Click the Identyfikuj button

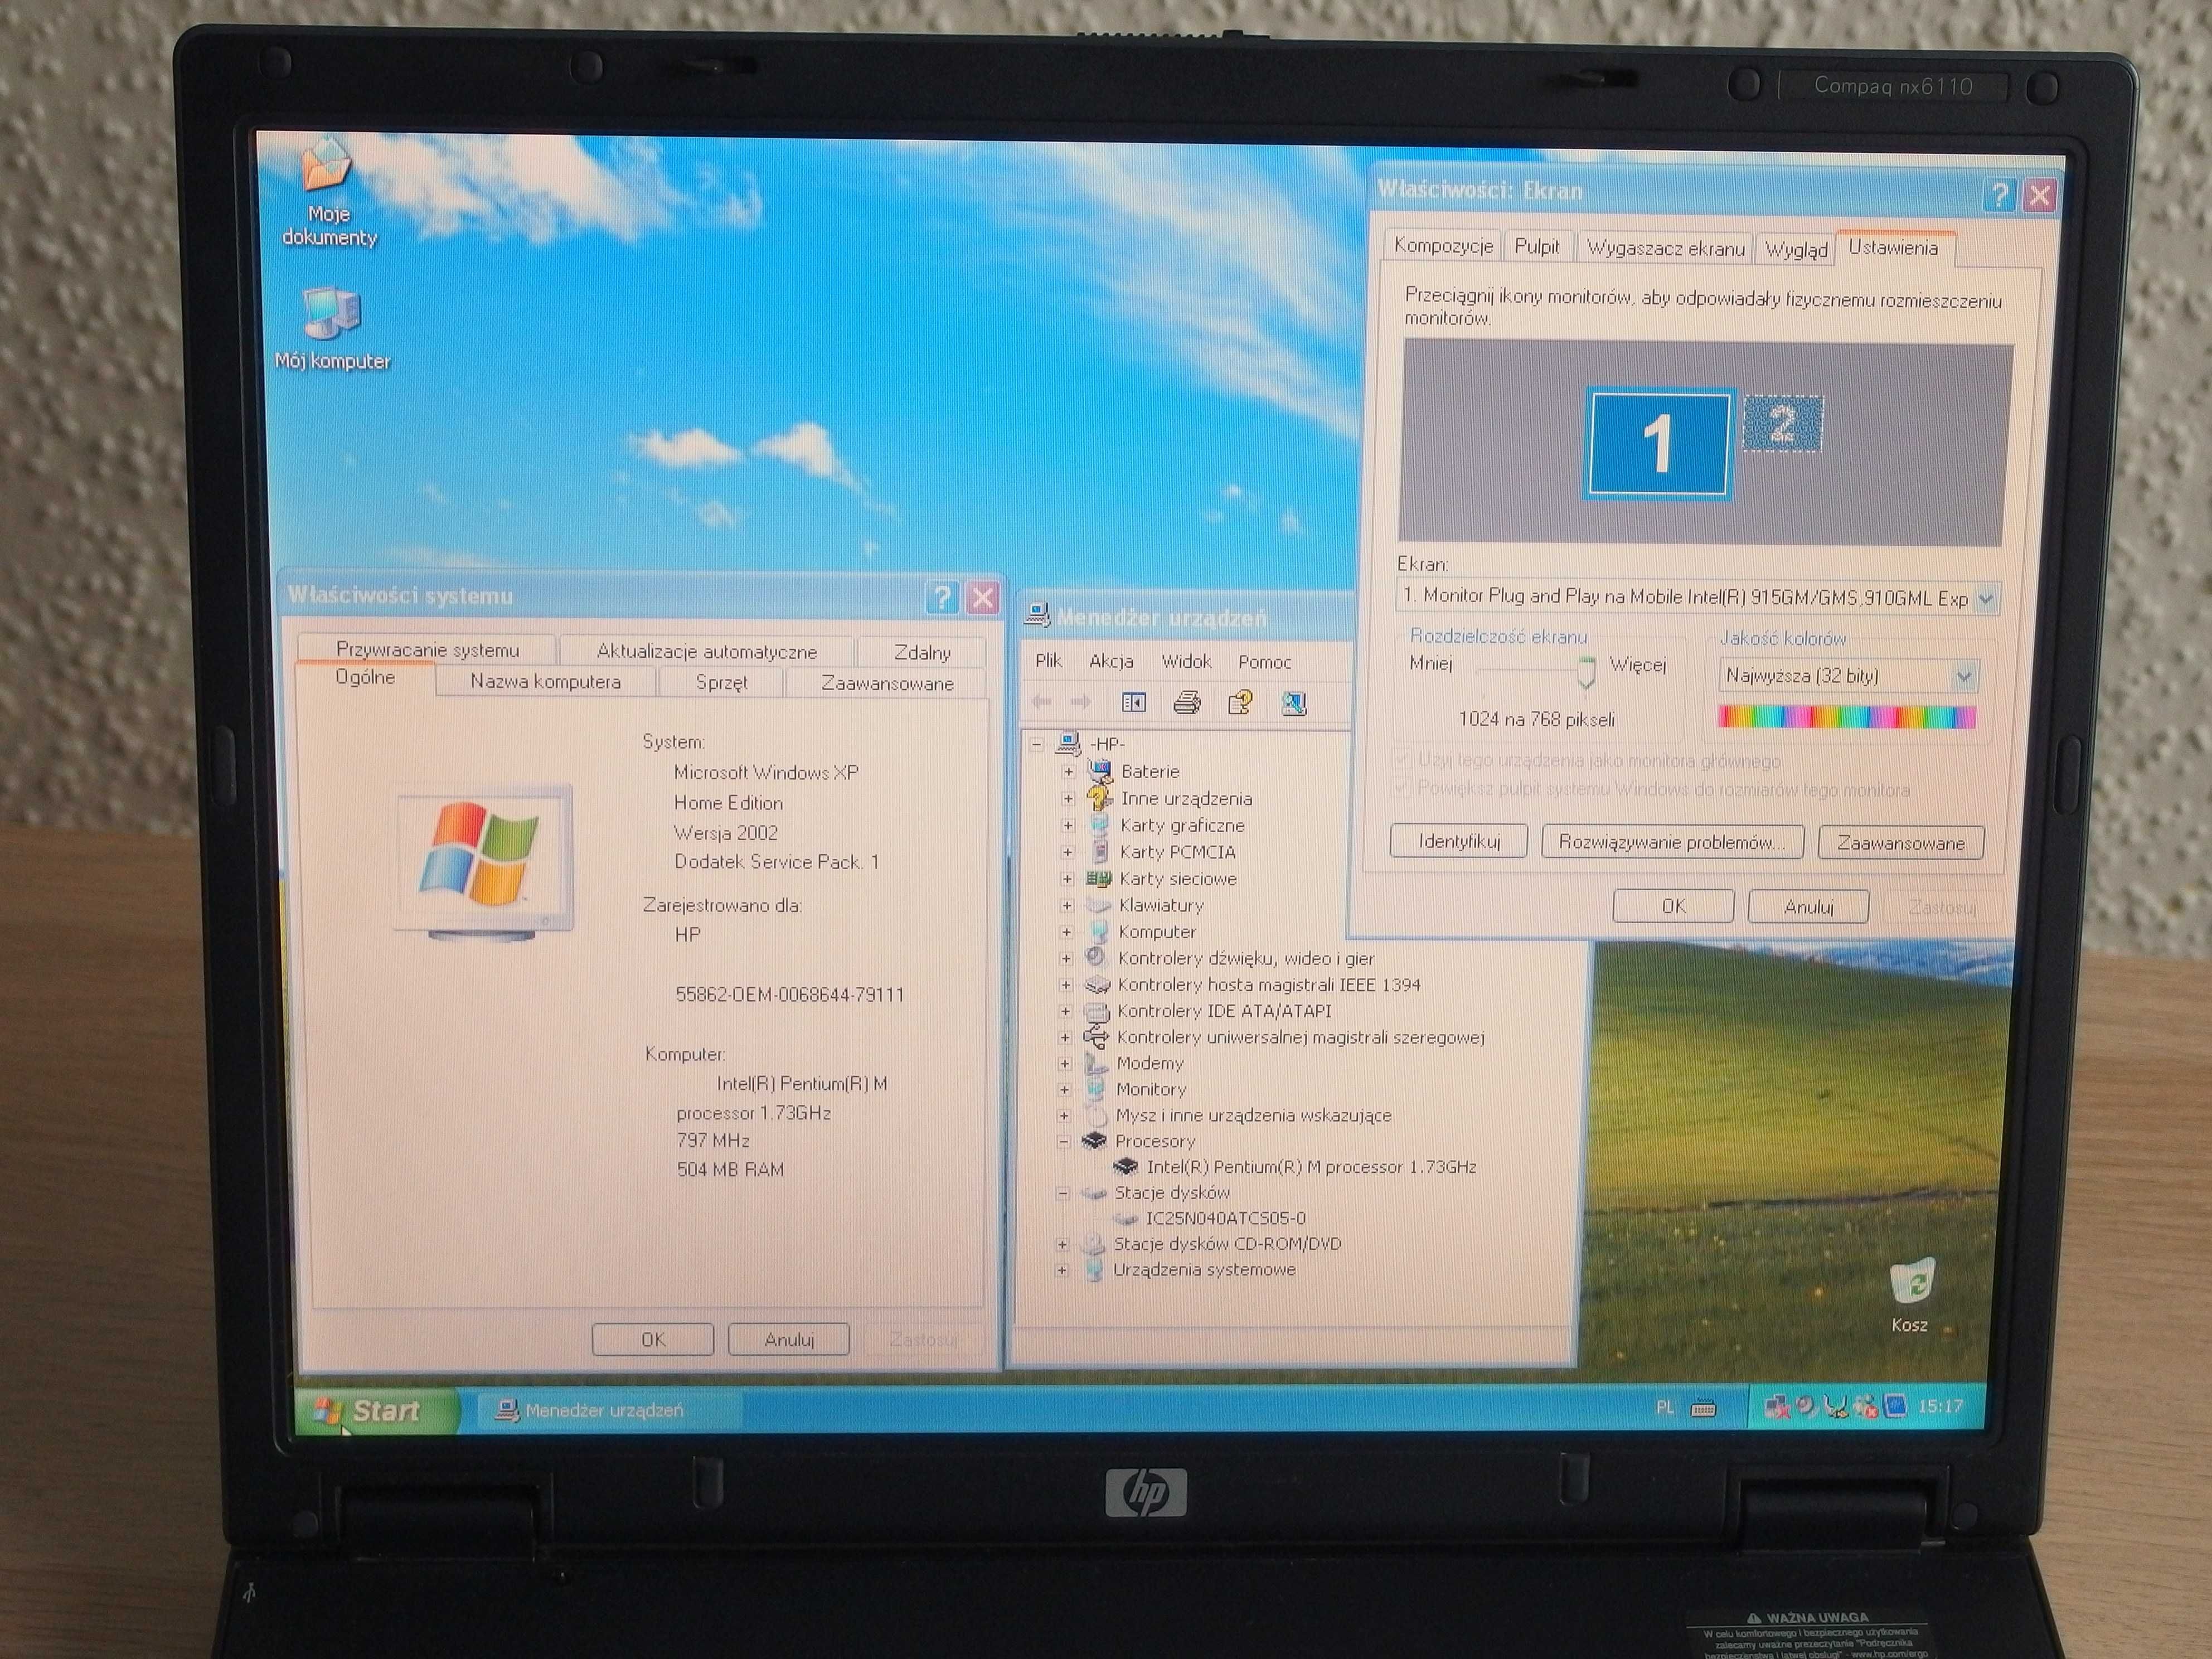click(1459, 842)
